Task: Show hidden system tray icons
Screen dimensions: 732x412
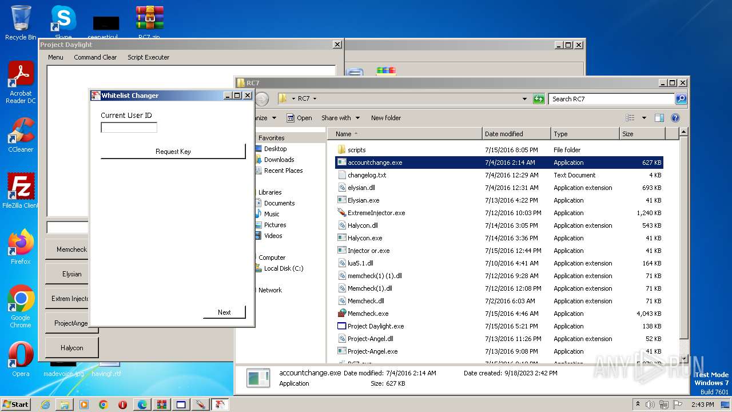Action: (x=638, y=405)
